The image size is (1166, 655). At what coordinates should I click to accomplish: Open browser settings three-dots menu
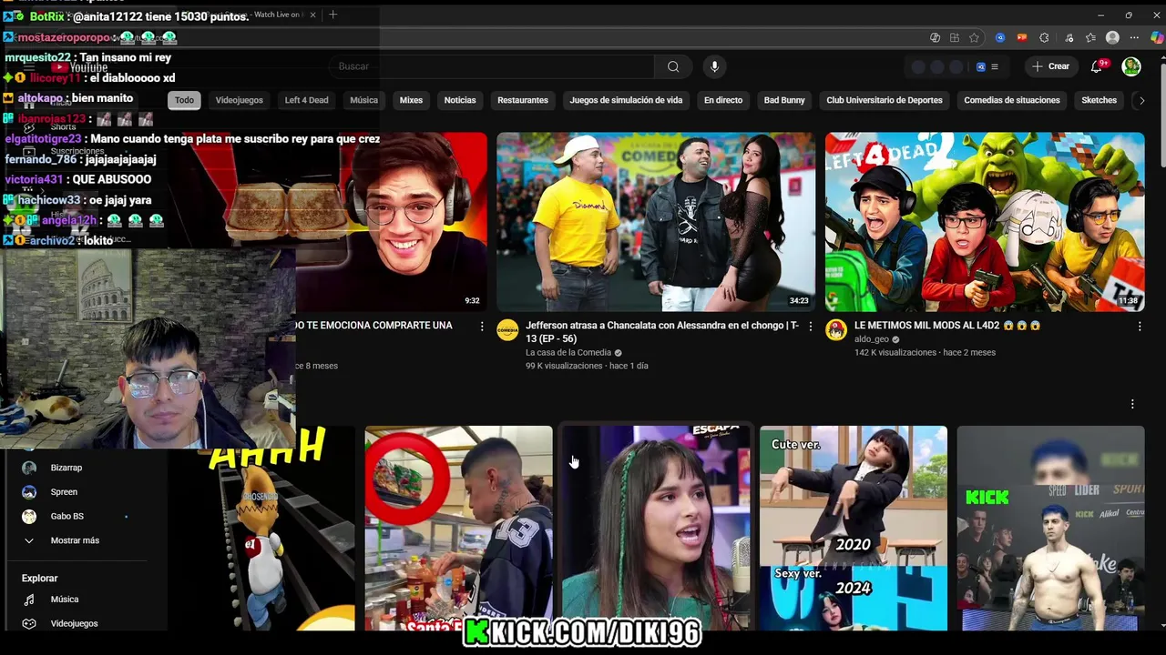(x=1134, y=37)
